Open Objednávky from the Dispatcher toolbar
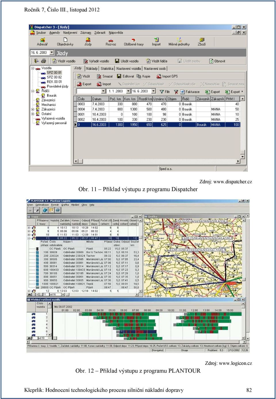Image resolution: width=276 pixels, height=399 pixels. [65, 42]
